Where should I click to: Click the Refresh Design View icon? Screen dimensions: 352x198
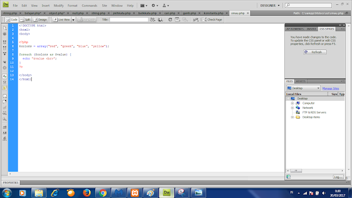[x=170, y=20]
